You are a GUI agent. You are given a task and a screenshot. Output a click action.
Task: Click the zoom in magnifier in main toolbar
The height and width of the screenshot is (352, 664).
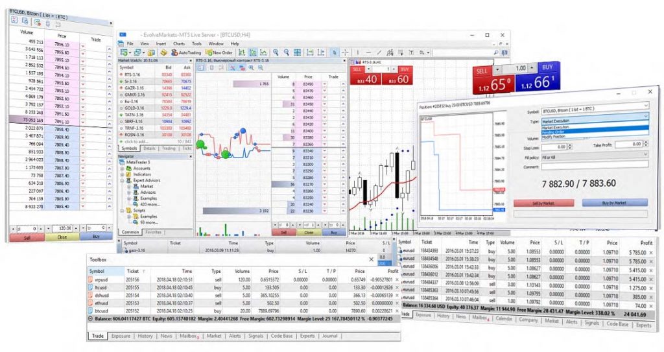point(276,53)
